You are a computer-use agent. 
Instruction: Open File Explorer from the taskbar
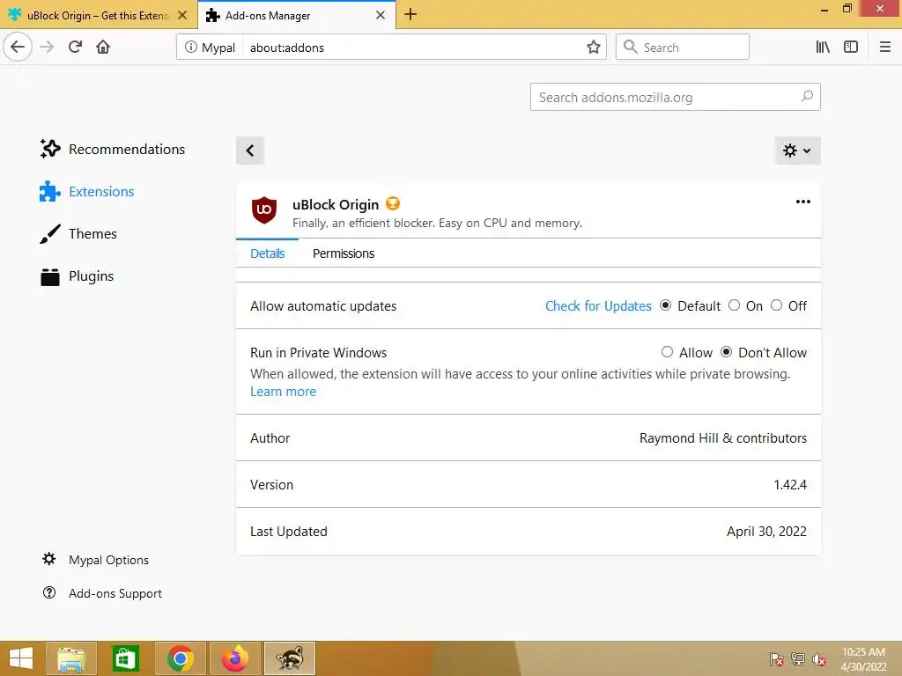(x=71, y=658)
